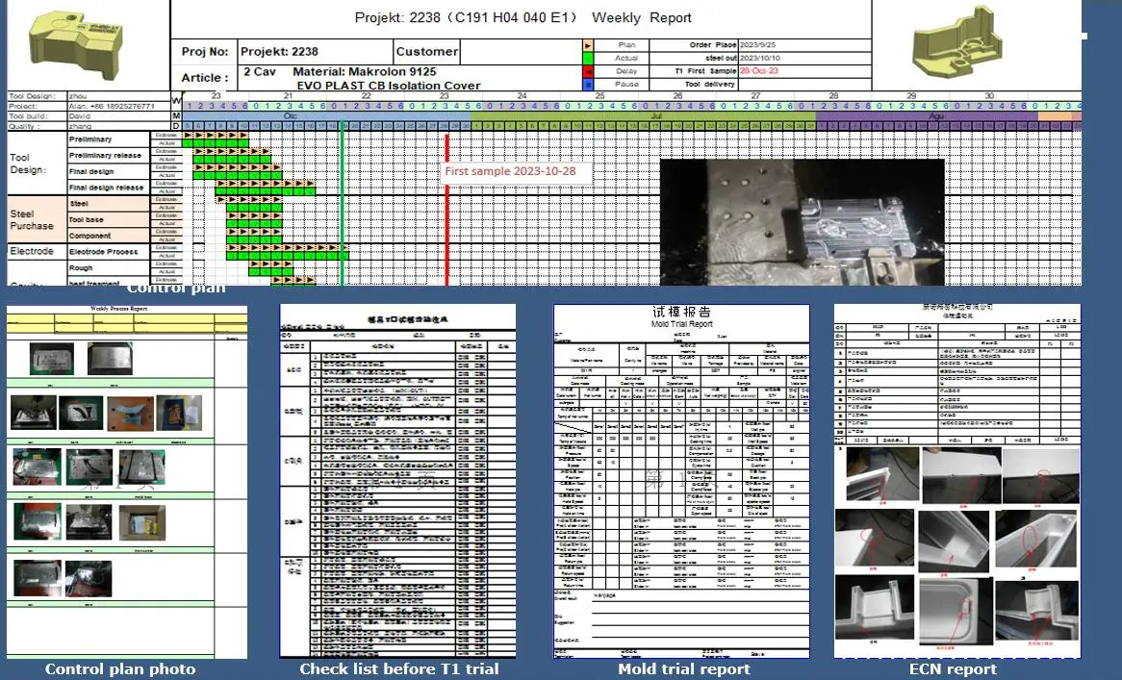Click the green Jul month header bar
Image resolution: width=1122 pixels, height=680 pixels.
point(643,115)
